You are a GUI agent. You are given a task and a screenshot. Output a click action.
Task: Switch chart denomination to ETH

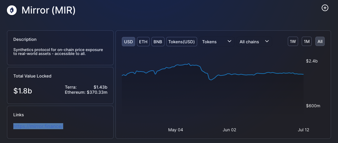(x=143, y=41)
